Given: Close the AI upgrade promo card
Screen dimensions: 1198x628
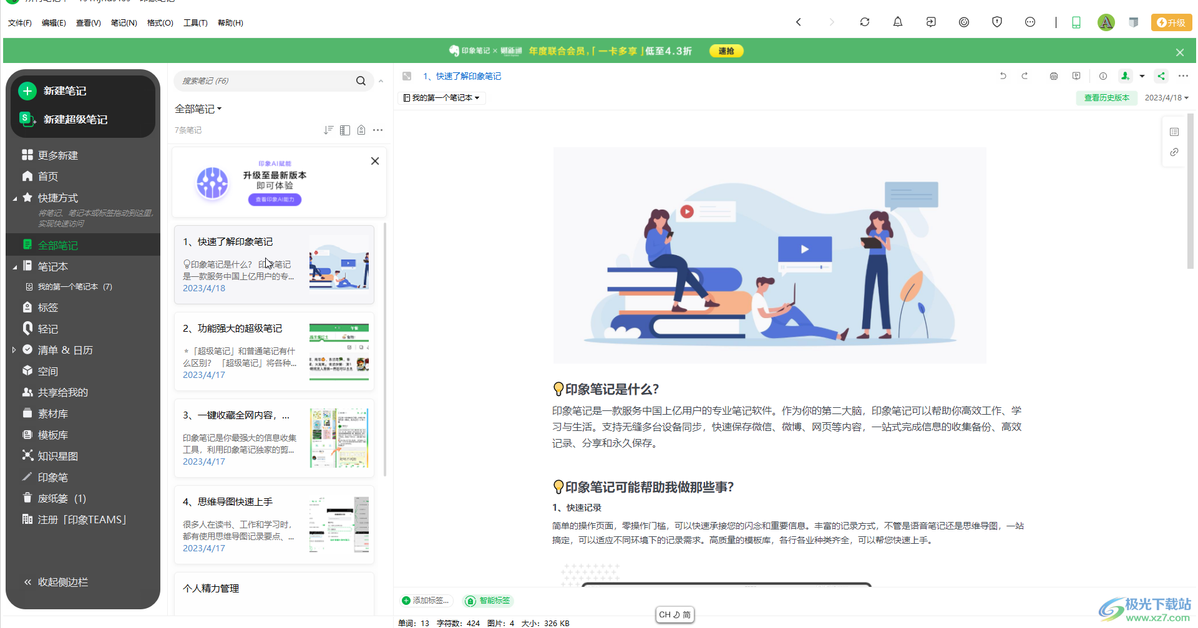Looking at the screenshot, I should pyautogui.click(x=375, y=161).
